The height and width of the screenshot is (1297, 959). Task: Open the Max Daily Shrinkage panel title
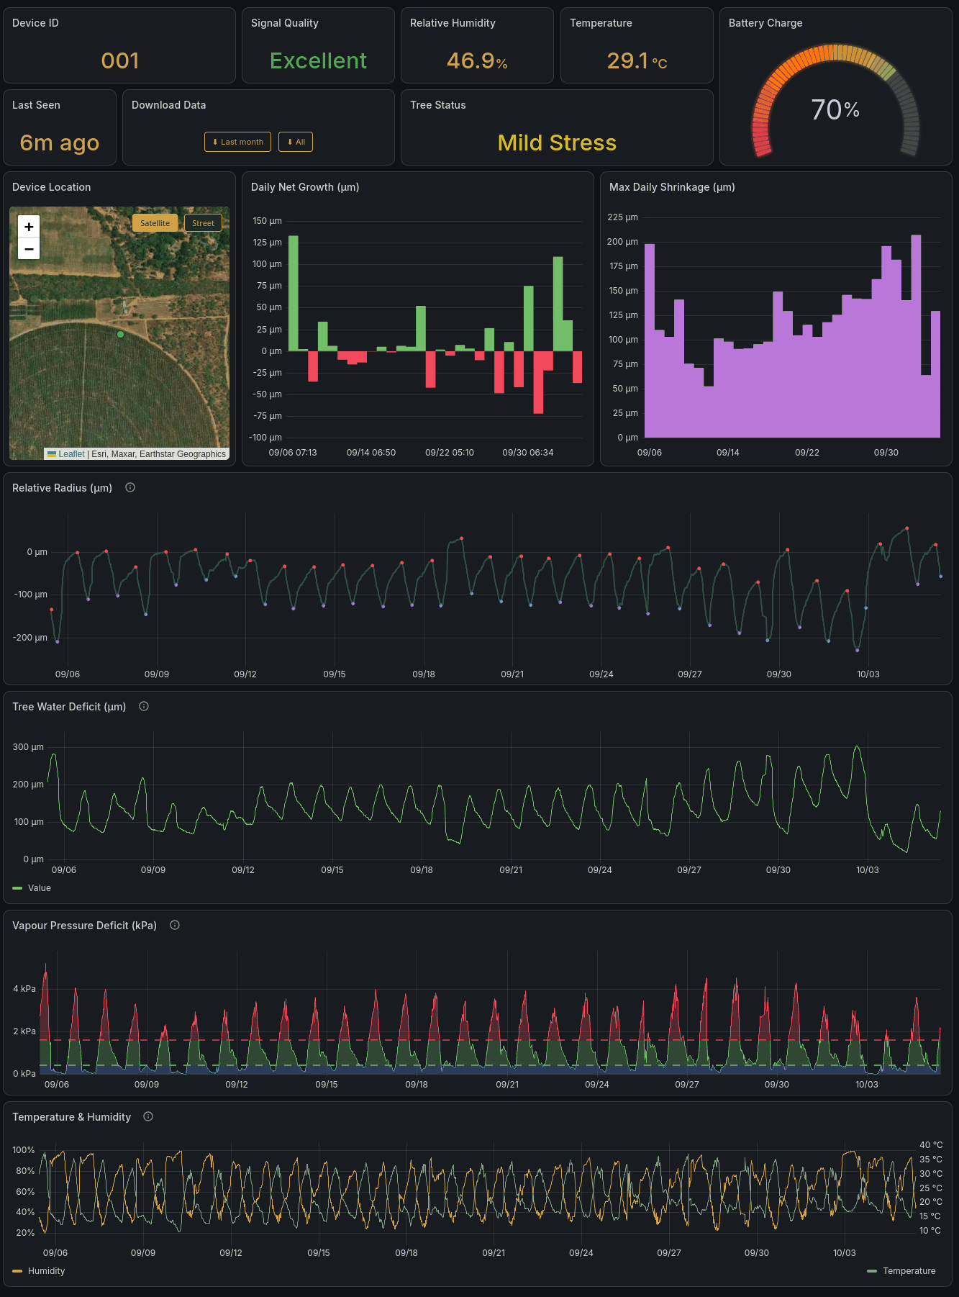click(672, 187)
